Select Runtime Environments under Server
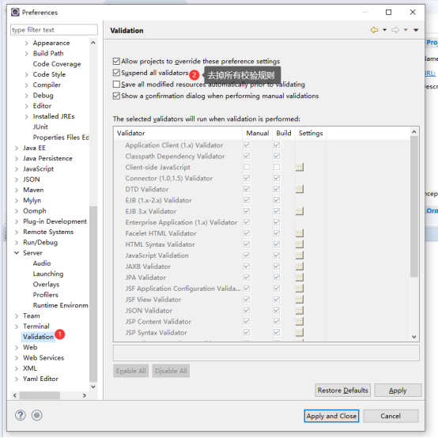Screen dimensions: 438x438 coord(60,305)
